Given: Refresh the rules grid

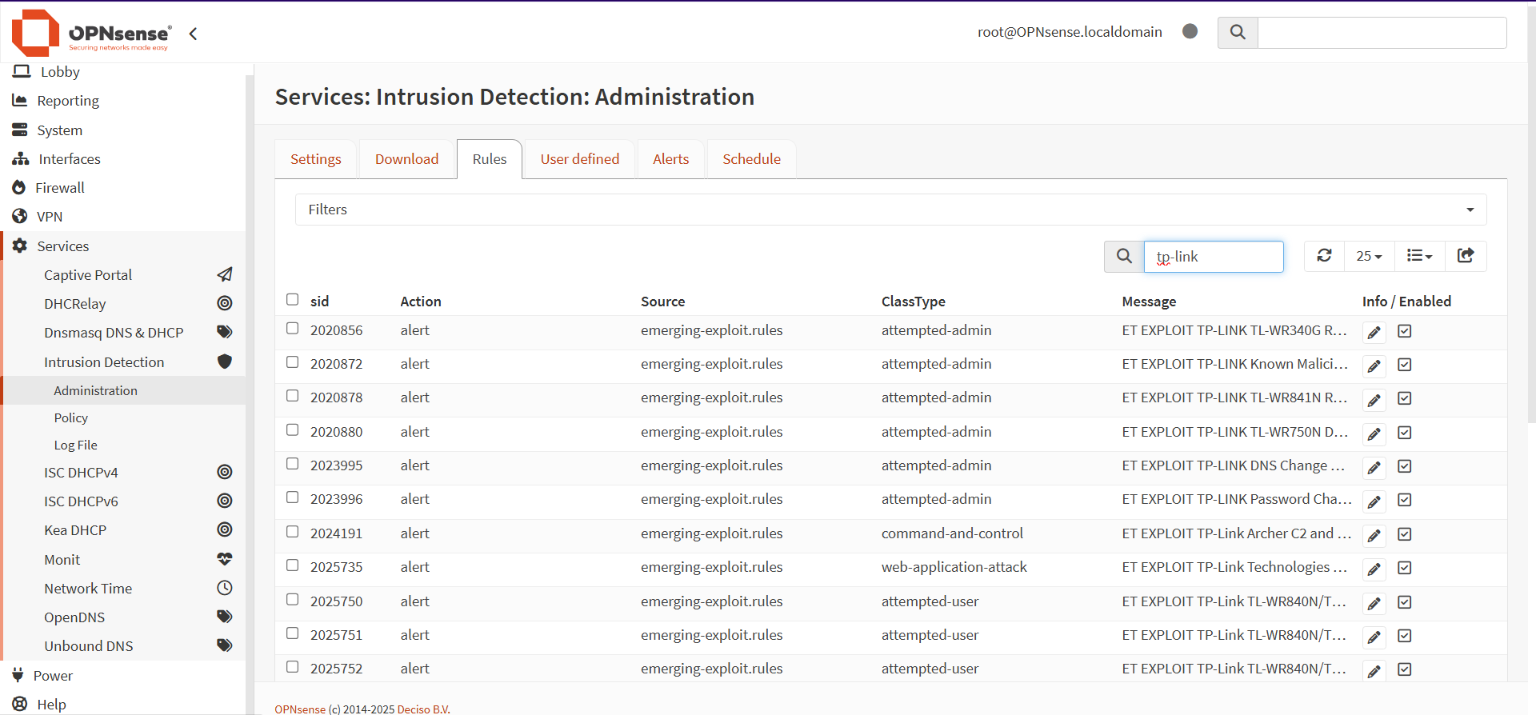Looking at the screenshot, I should (1325, 256).
